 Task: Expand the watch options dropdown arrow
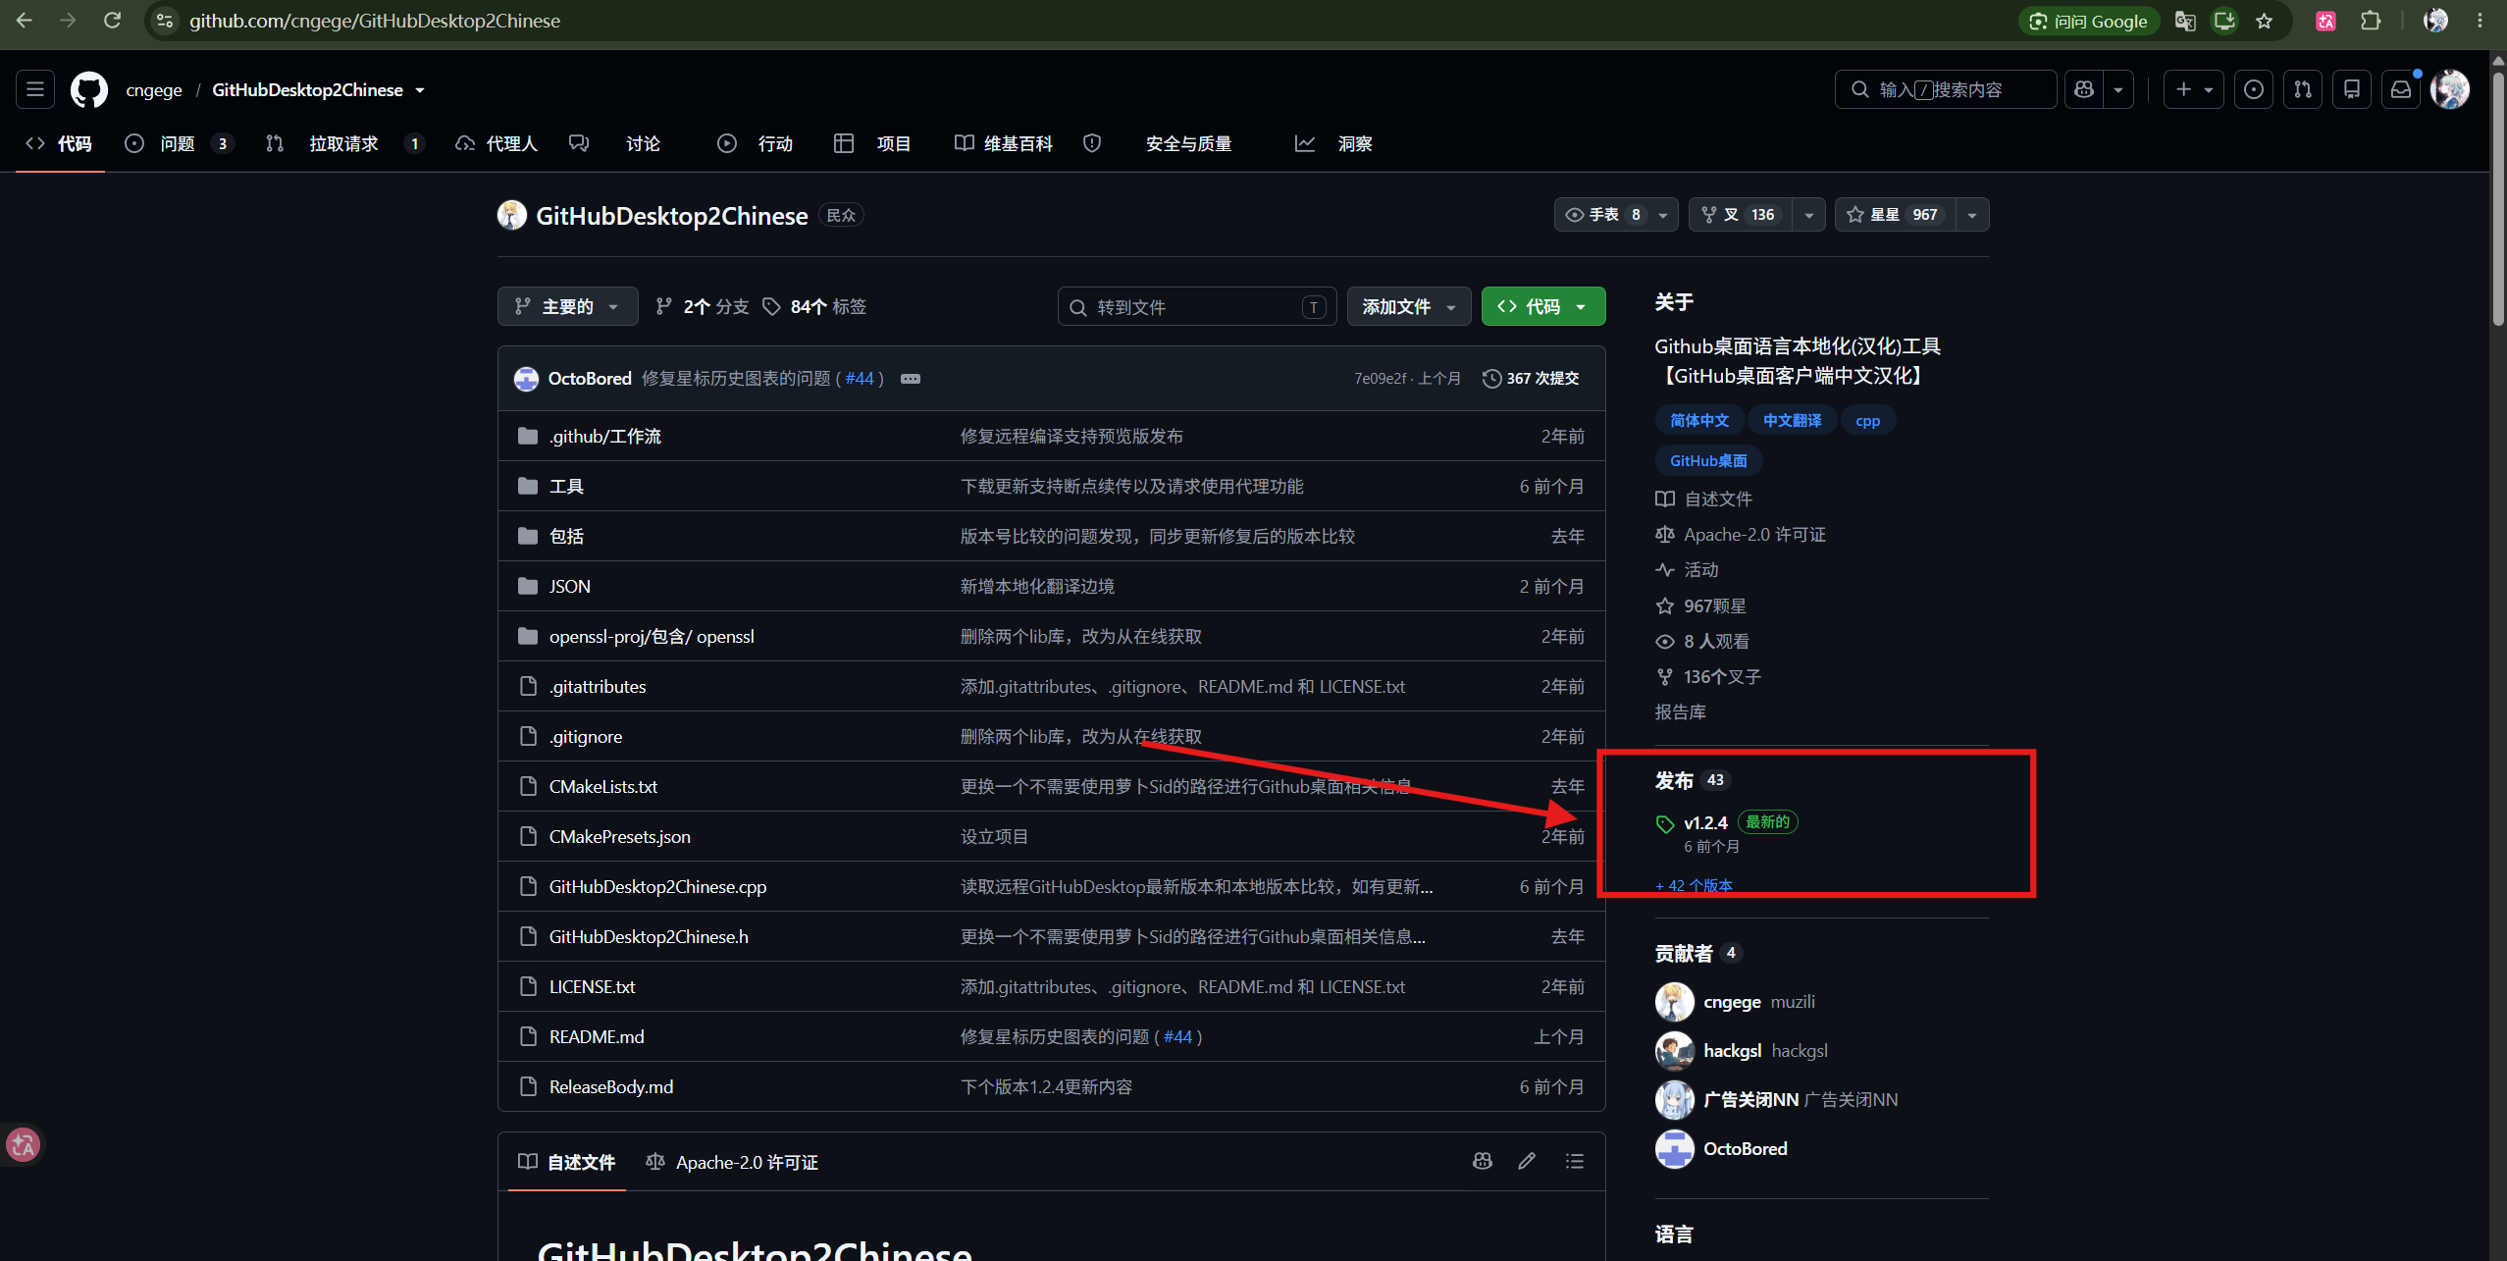tap(1663, 215)
